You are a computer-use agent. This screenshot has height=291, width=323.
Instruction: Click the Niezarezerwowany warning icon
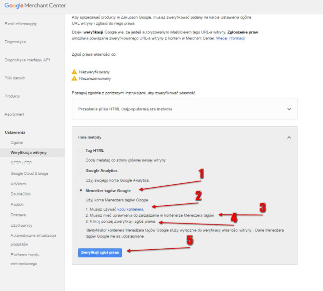[74, 79]
